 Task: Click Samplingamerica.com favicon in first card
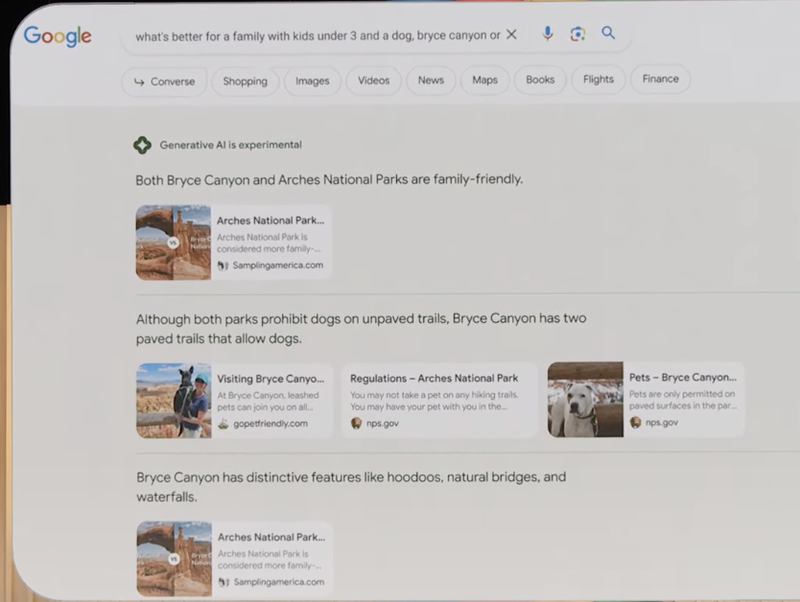click(x=223, y=266)
